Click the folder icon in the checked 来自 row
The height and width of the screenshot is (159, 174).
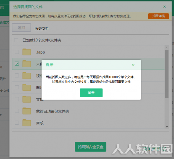coord(27,64)
